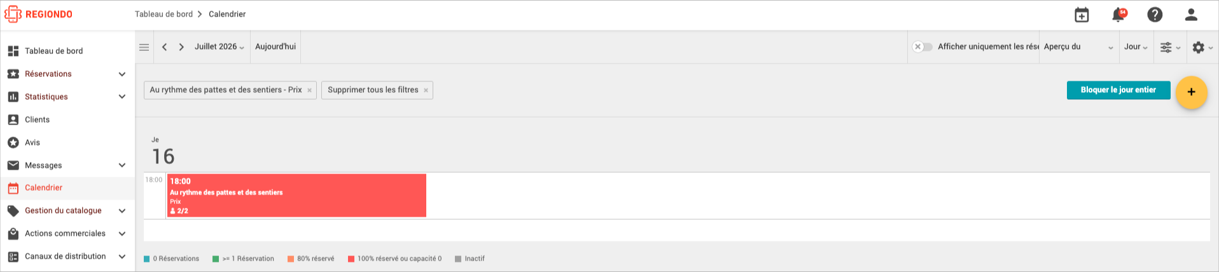This screenshot has width=1219, height=272.
Task: Collapse the sidebar with the hamburger icon
Action: click(144, 47)
